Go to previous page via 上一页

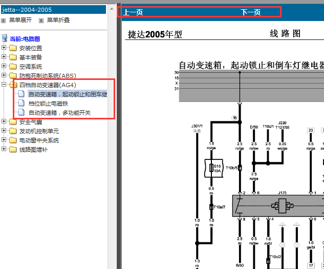pyautogui.click(x=133, y=12)
